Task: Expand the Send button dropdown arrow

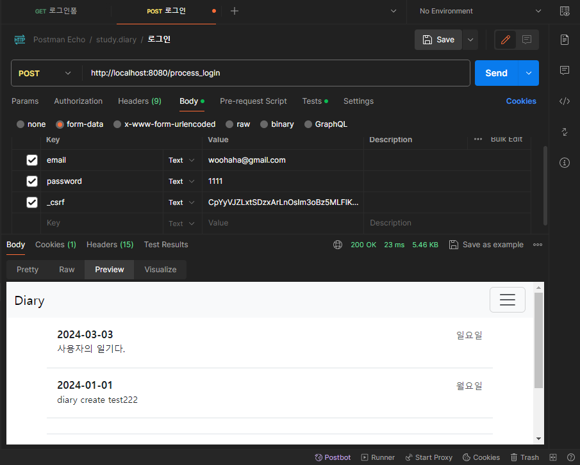Action: [529, 73]
